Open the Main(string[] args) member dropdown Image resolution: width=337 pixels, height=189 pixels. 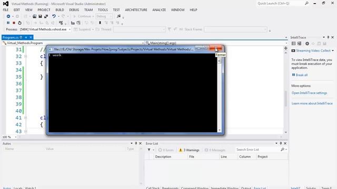286,43
